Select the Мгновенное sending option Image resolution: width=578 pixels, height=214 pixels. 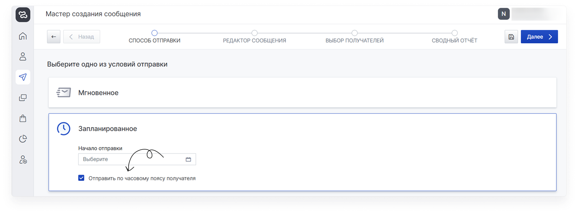click(98, 93)
